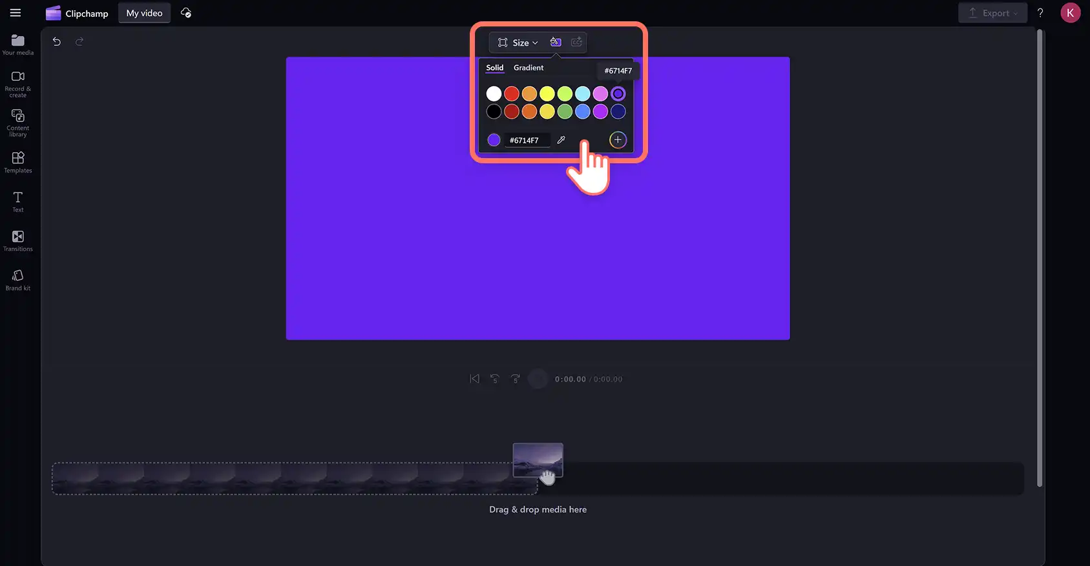Open the K user profile avatar
The width and height of the screenshot is (1090, 566).
[x=1070, y=13]
